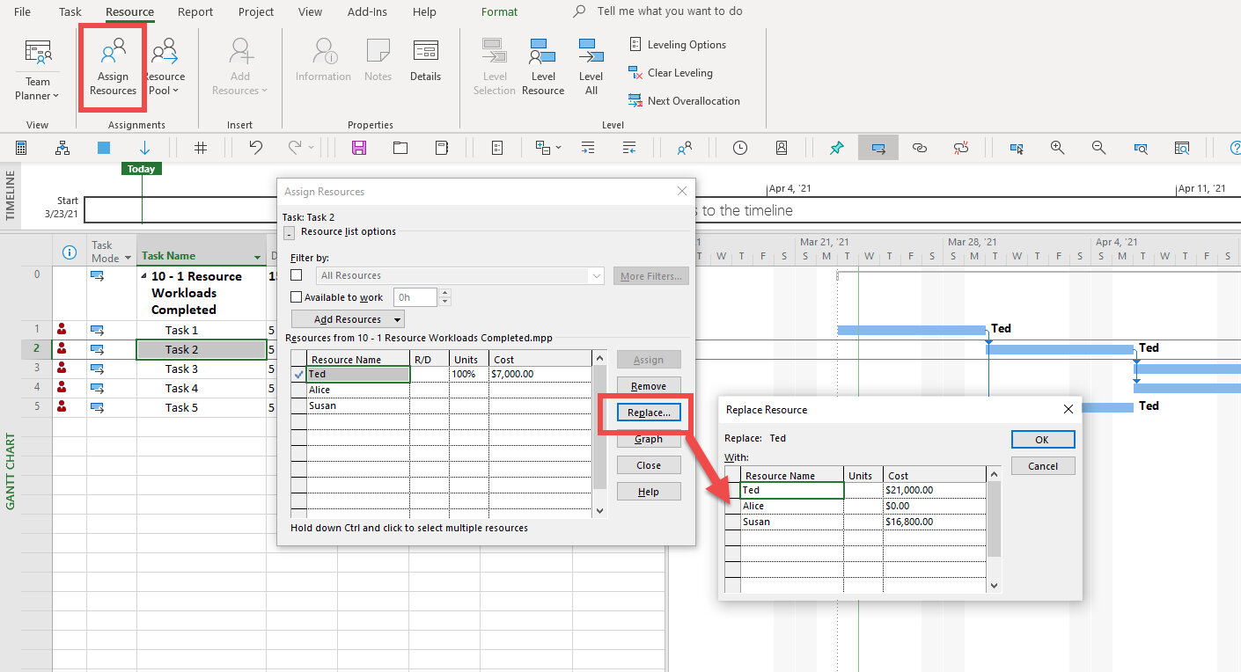Switch to the Report tab
This screenshot has width=1241, height=672.
click(195, 11)
